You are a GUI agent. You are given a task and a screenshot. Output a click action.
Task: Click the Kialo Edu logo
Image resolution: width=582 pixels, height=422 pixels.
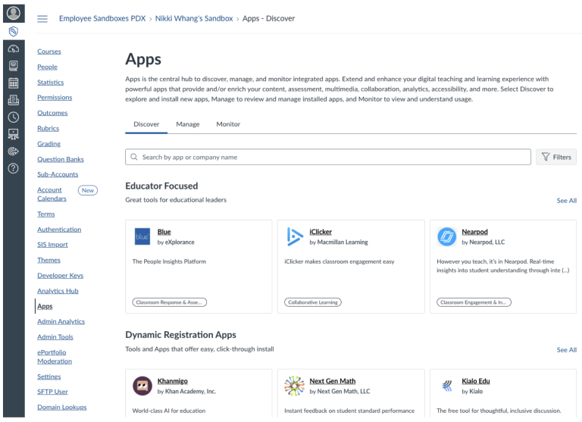tap(447, 386)
